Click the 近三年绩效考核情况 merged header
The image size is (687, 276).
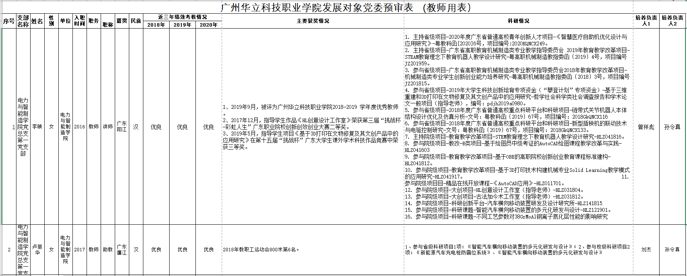[183, 17]
